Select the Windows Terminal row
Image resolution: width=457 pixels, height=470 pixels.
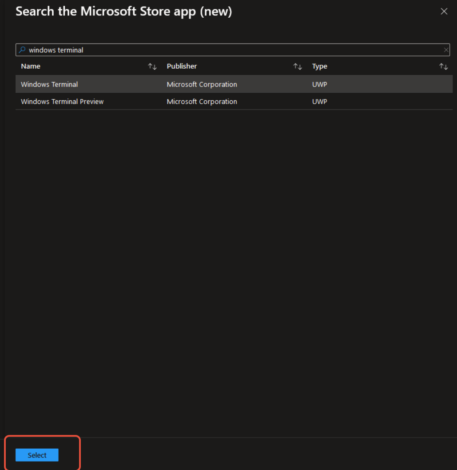(x=234, y=84)
